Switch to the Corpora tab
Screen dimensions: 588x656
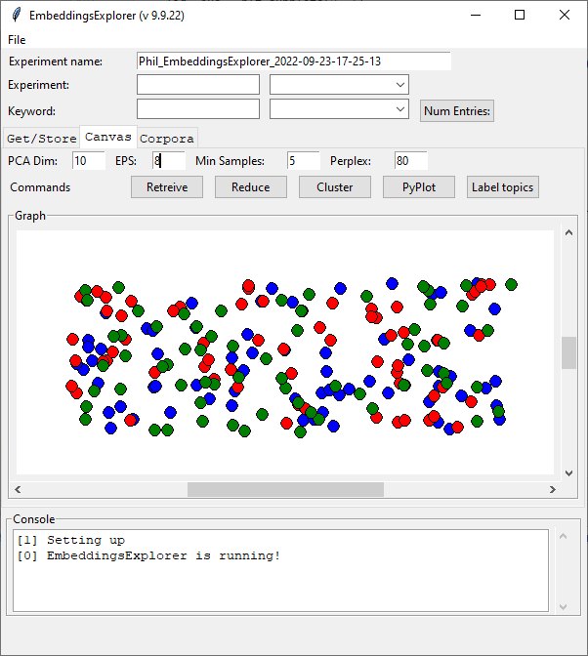[x=167, y=139]
